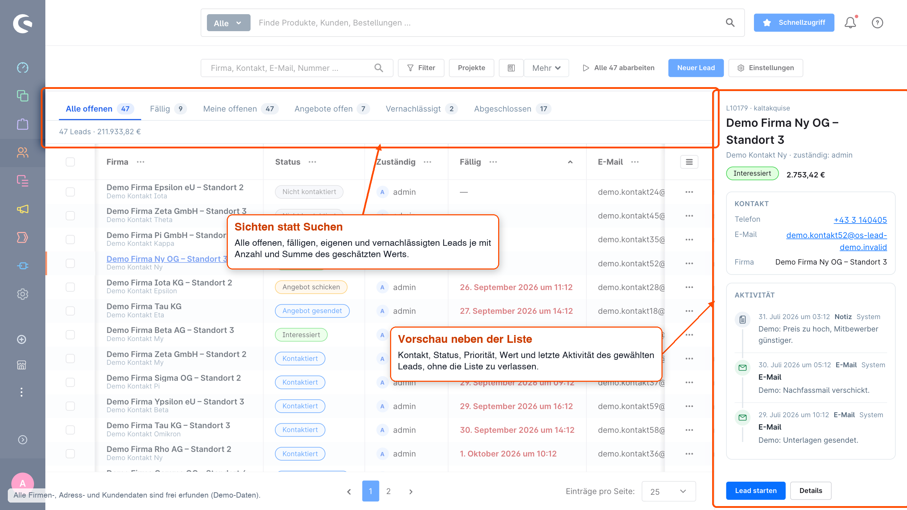Image resolution: width=907 pixels, height=510 pixels.
Task: Tick the select-all checkbox in table header
Action: click(x=70, y=162)
